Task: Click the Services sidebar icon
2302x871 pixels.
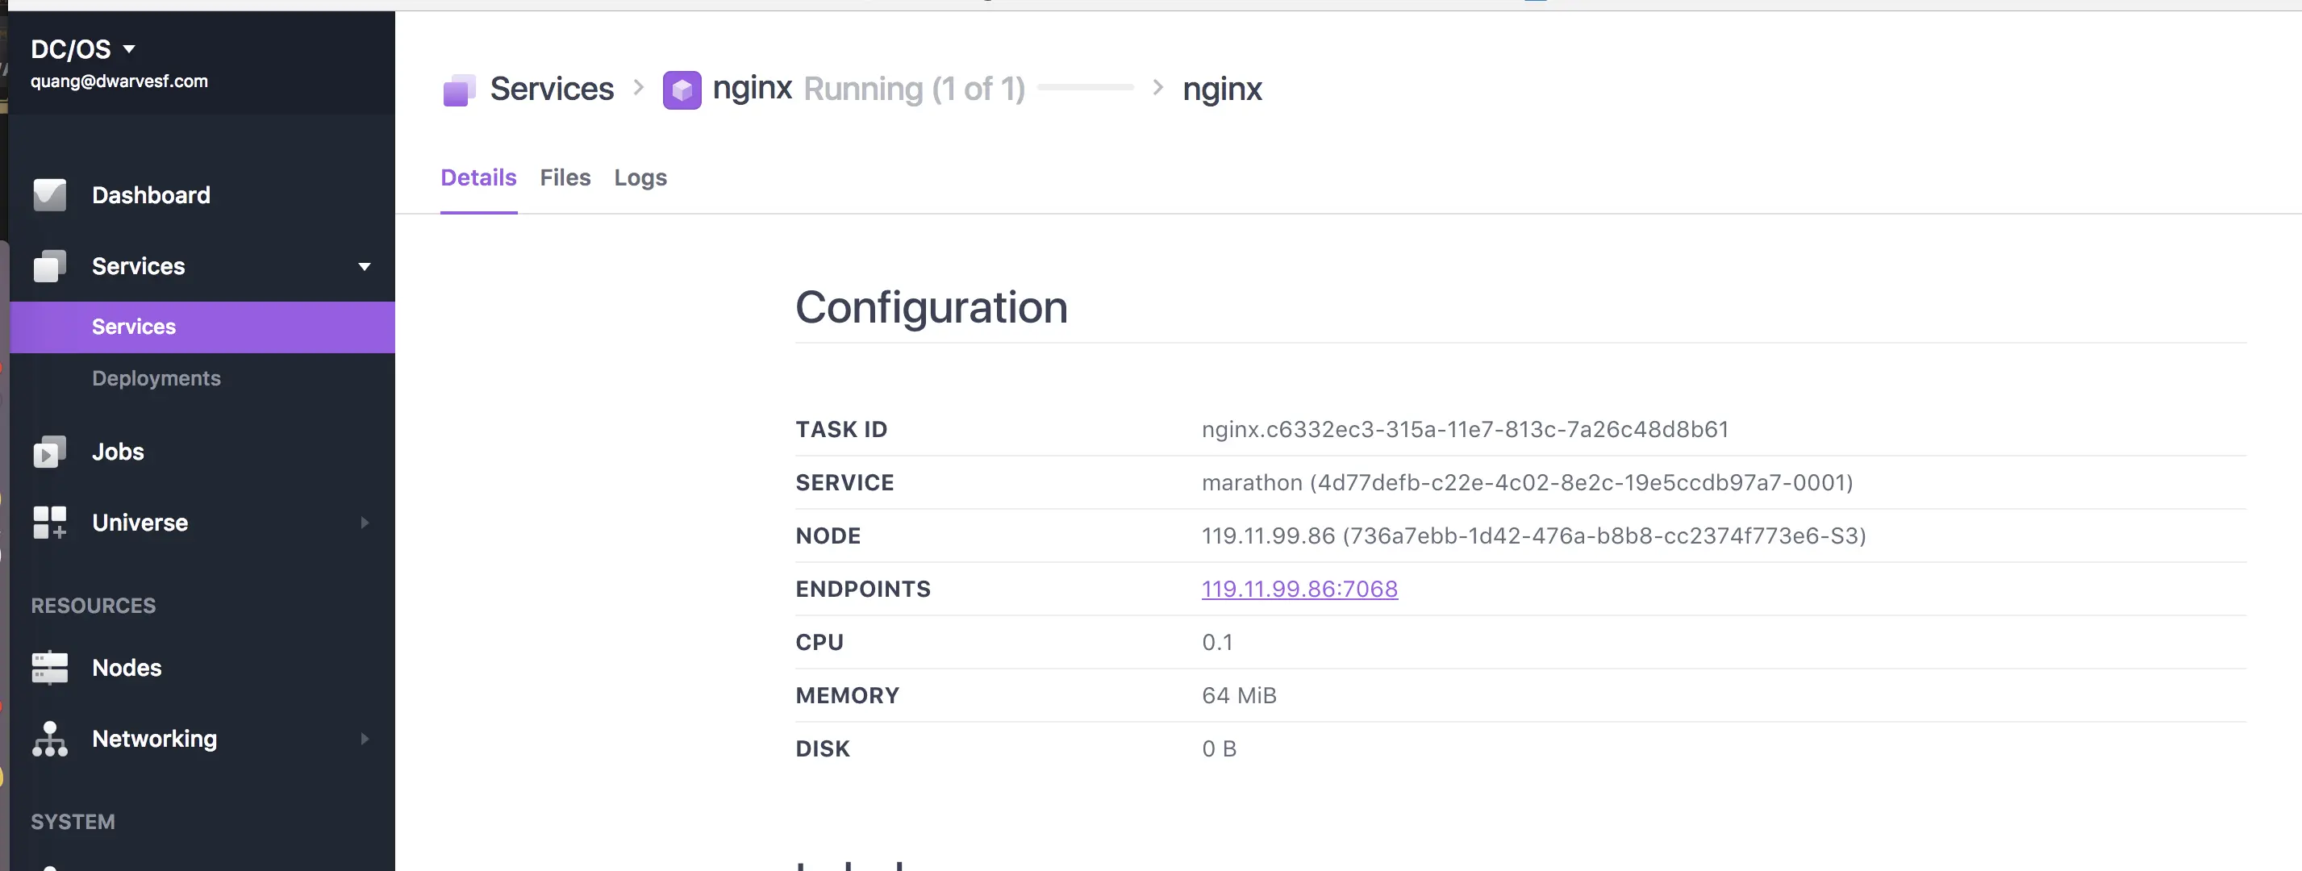Action: click(49, 266)
